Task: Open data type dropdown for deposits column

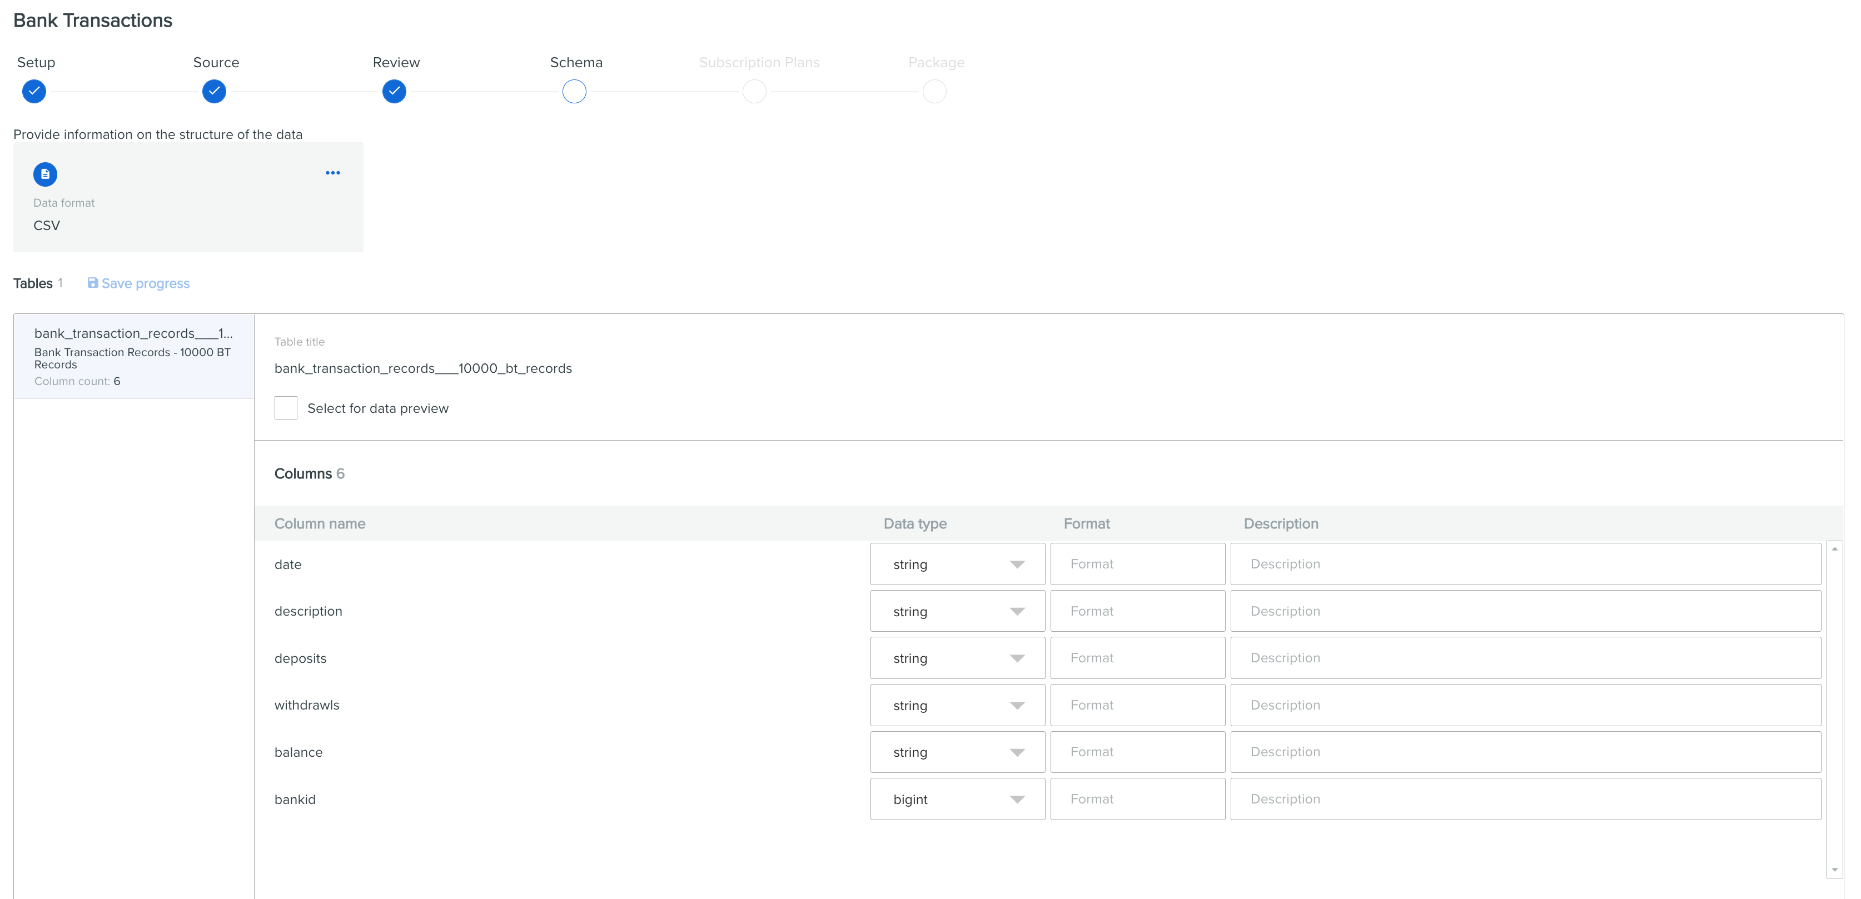Action: 957,658
